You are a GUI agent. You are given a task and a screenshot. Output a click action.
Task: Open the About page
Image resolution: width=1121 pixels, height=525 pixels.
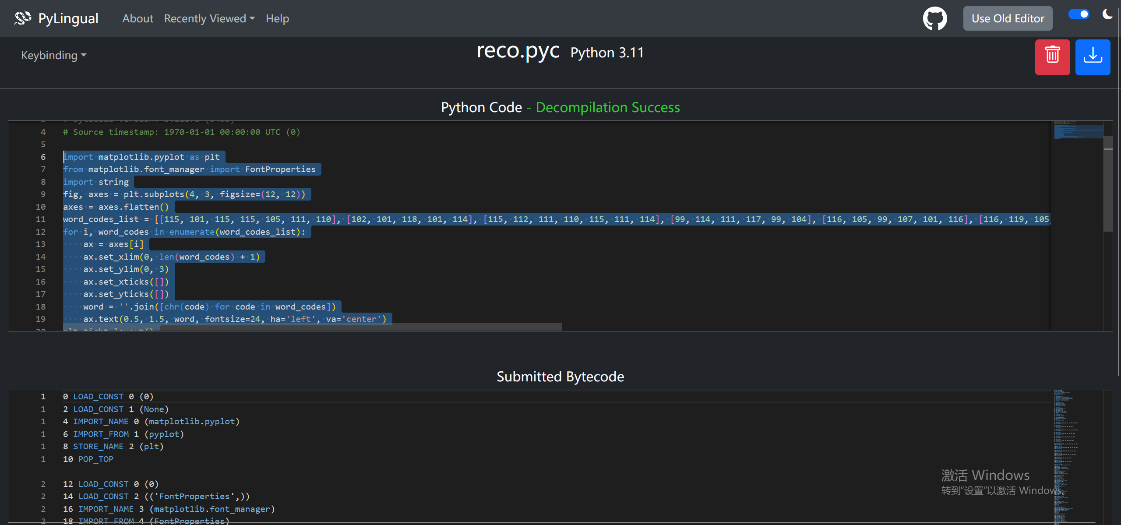[x=137, y=18]
